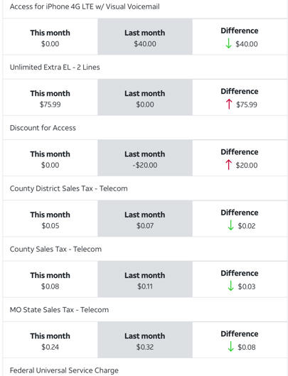Click the Last month $0.32 cell
Screen dimensions: 288x376
click(145, 340)
